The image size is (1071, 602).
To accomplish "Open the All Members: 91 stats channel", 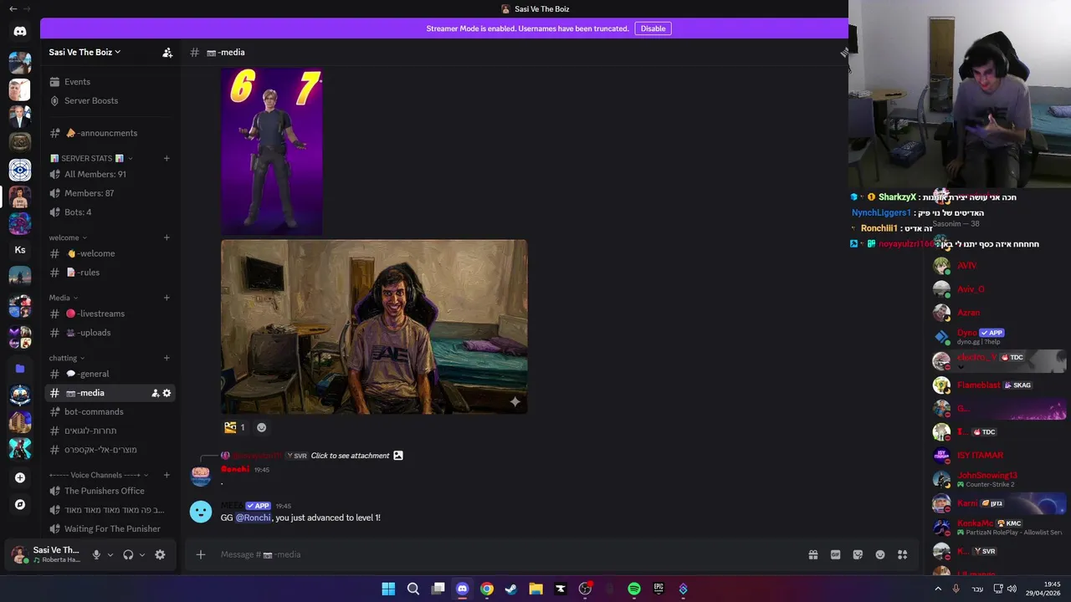I will [109, 174].
